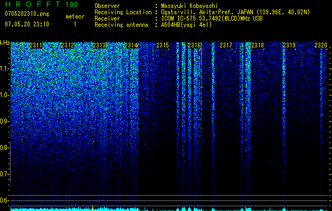Click the 2311 time marker
This screenshot has width=332, height=211.
pyautogui.click(x=36, y=45)
